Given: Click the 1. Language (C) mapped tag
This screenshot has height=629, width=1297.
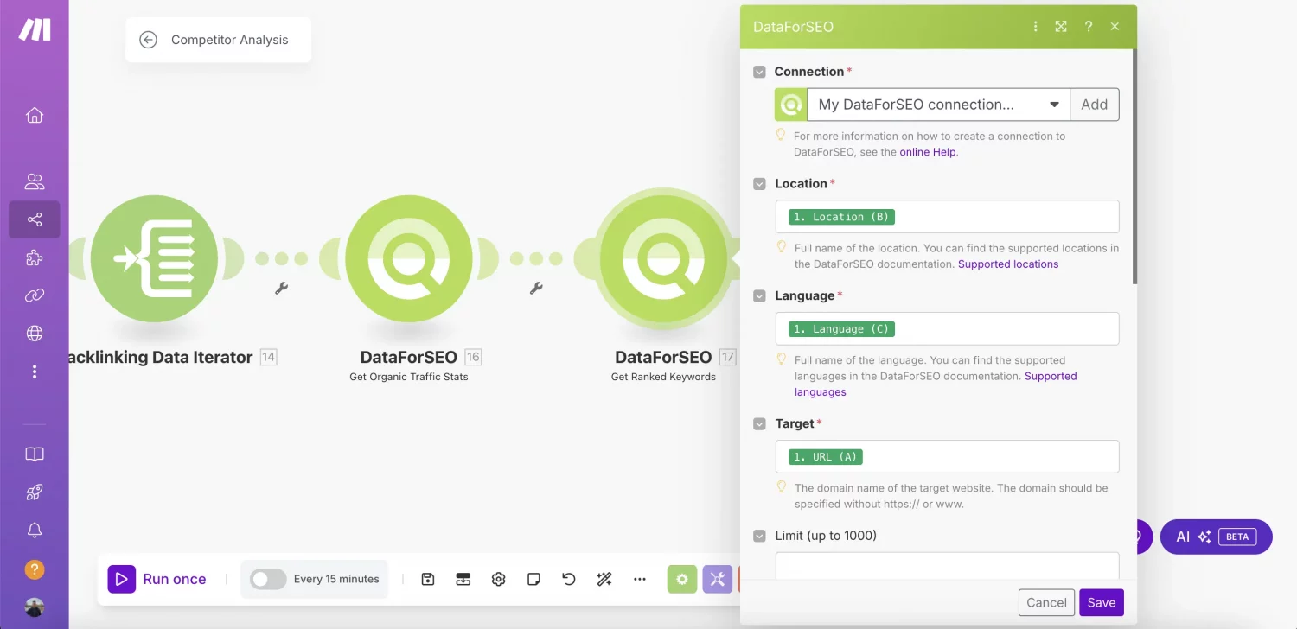Looking at the screenshot, I should click(841, 328).
